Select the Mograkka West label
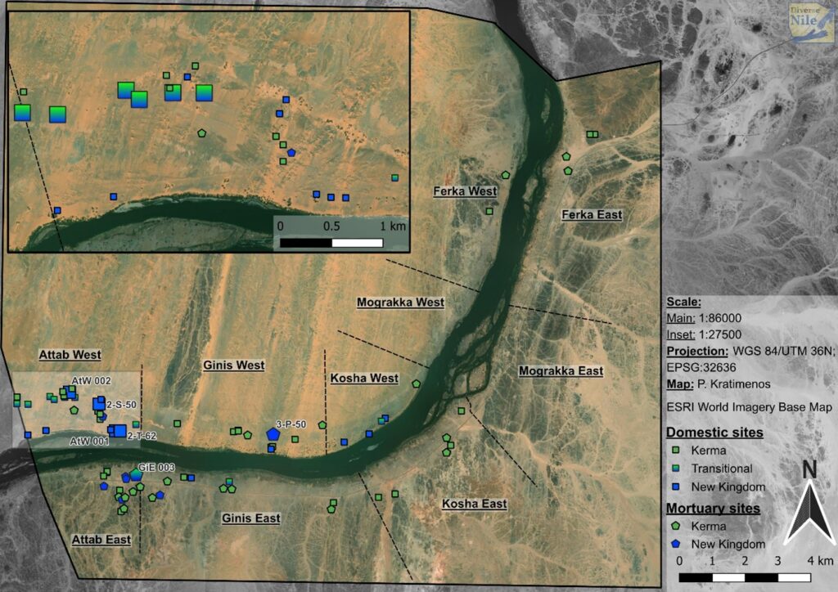 400,303
